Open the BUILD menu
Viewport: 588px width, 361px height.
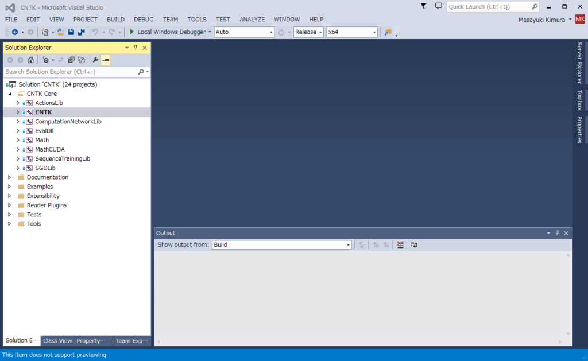115,19
